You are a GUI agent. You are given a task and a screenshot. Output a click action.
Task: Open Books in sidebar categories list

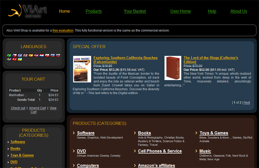pos(15,149)
